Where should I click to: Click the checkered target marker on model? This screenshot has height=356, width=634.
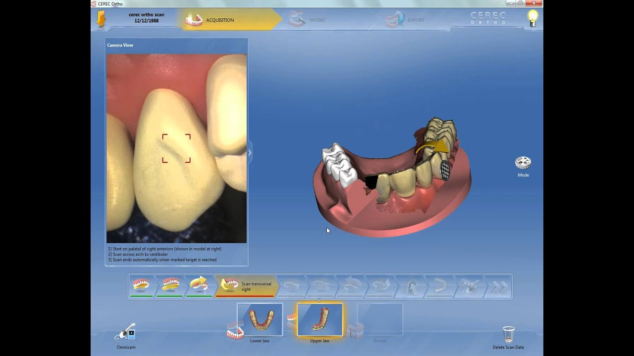pos(445,171)
